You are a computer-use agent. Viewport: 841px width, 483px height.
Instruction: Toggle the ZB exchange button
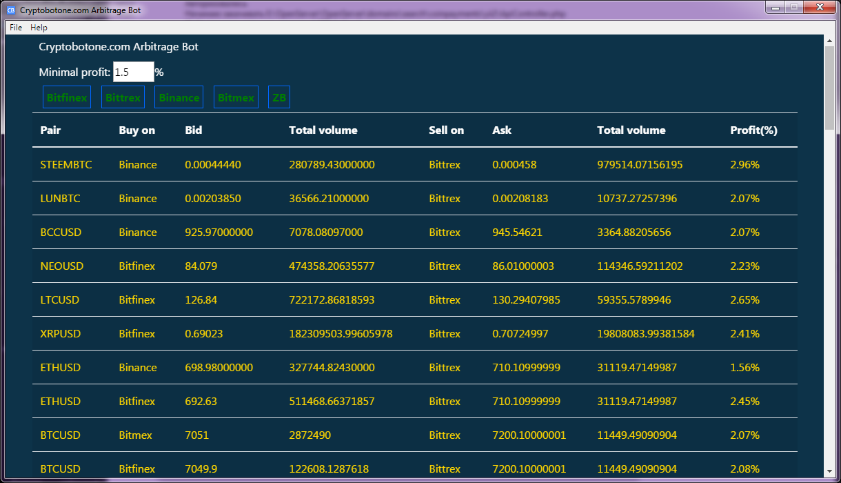(279, 97)
